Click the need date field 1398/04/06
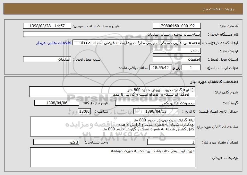The width and height of the screenshot is (247, 175). tap(57, 103)
